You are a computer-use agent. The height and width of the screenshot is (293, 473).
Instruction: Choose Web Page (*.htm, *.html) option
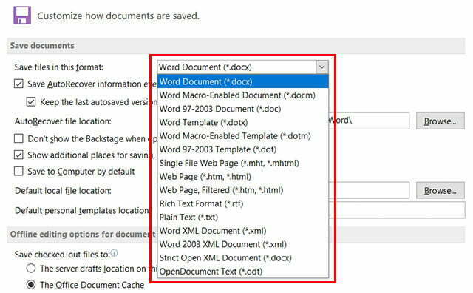tap(243, 177)
